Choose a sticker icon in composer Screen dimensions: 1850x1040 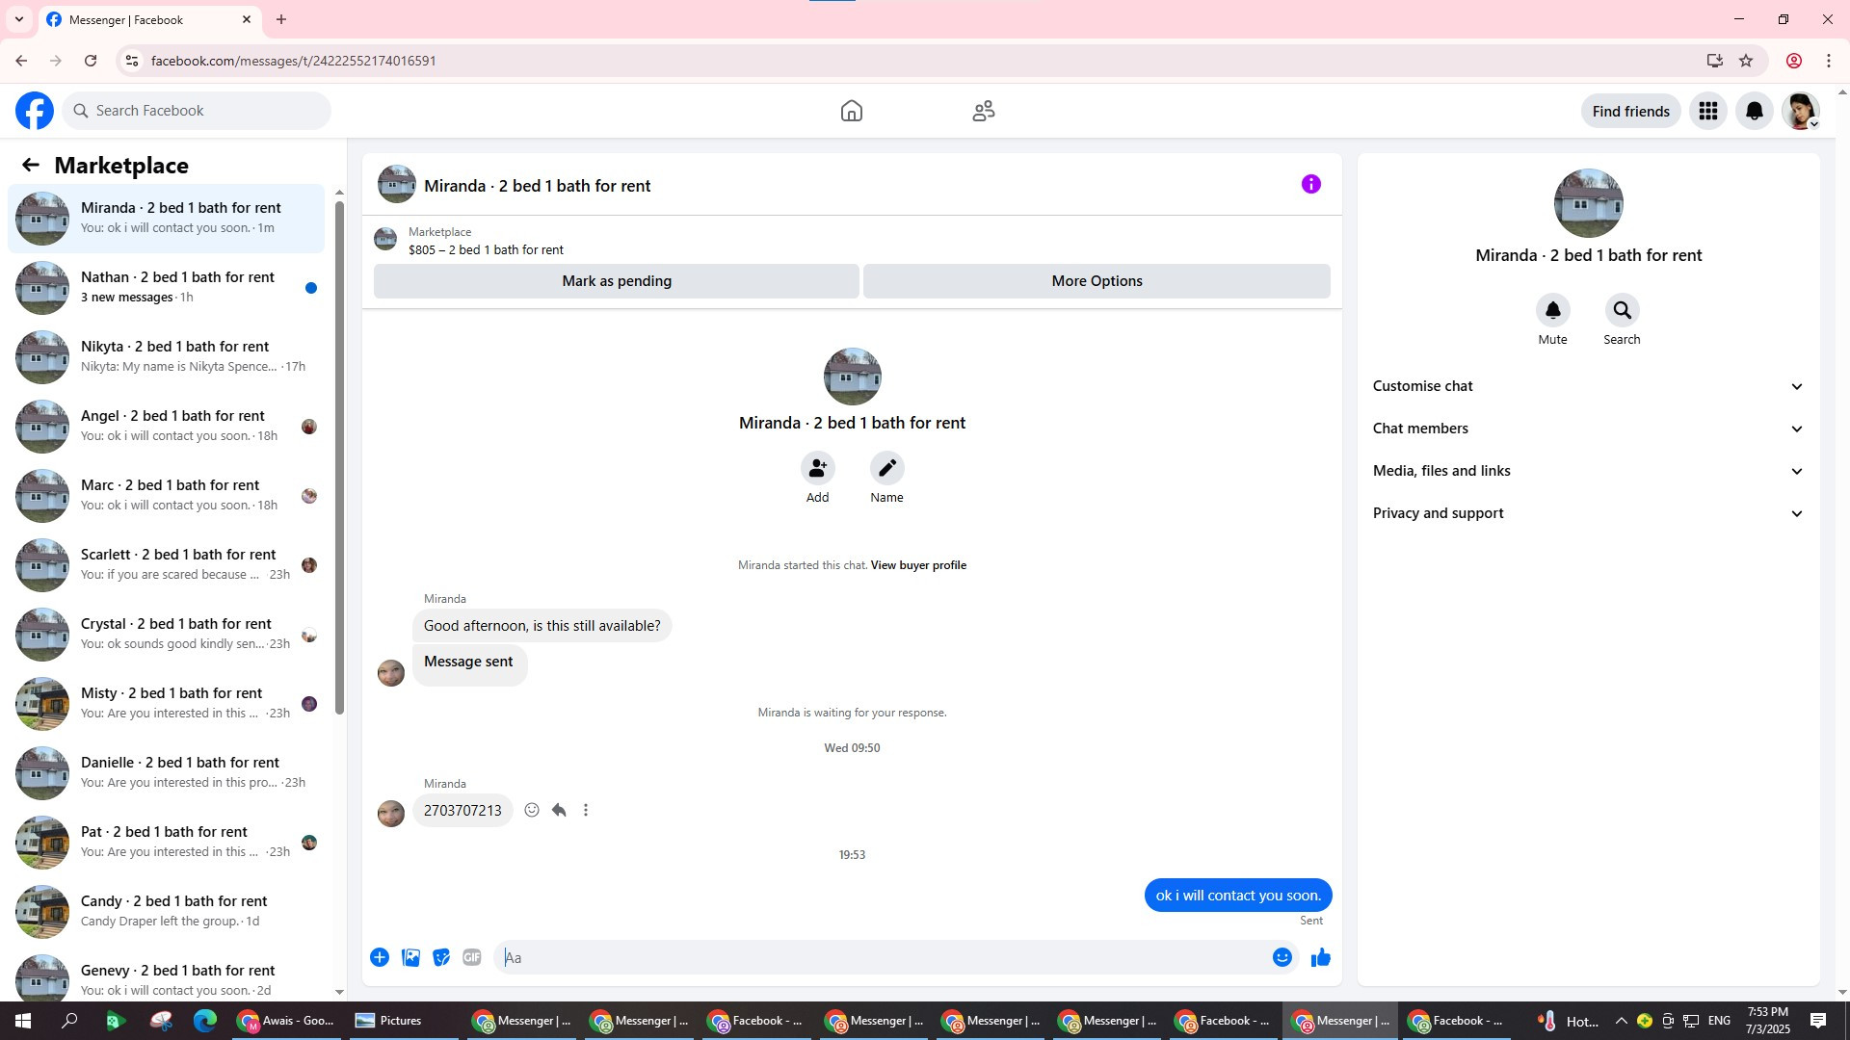pos(441,957)
